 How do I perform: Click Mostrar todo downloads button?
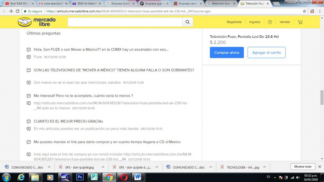pos(303,167)
